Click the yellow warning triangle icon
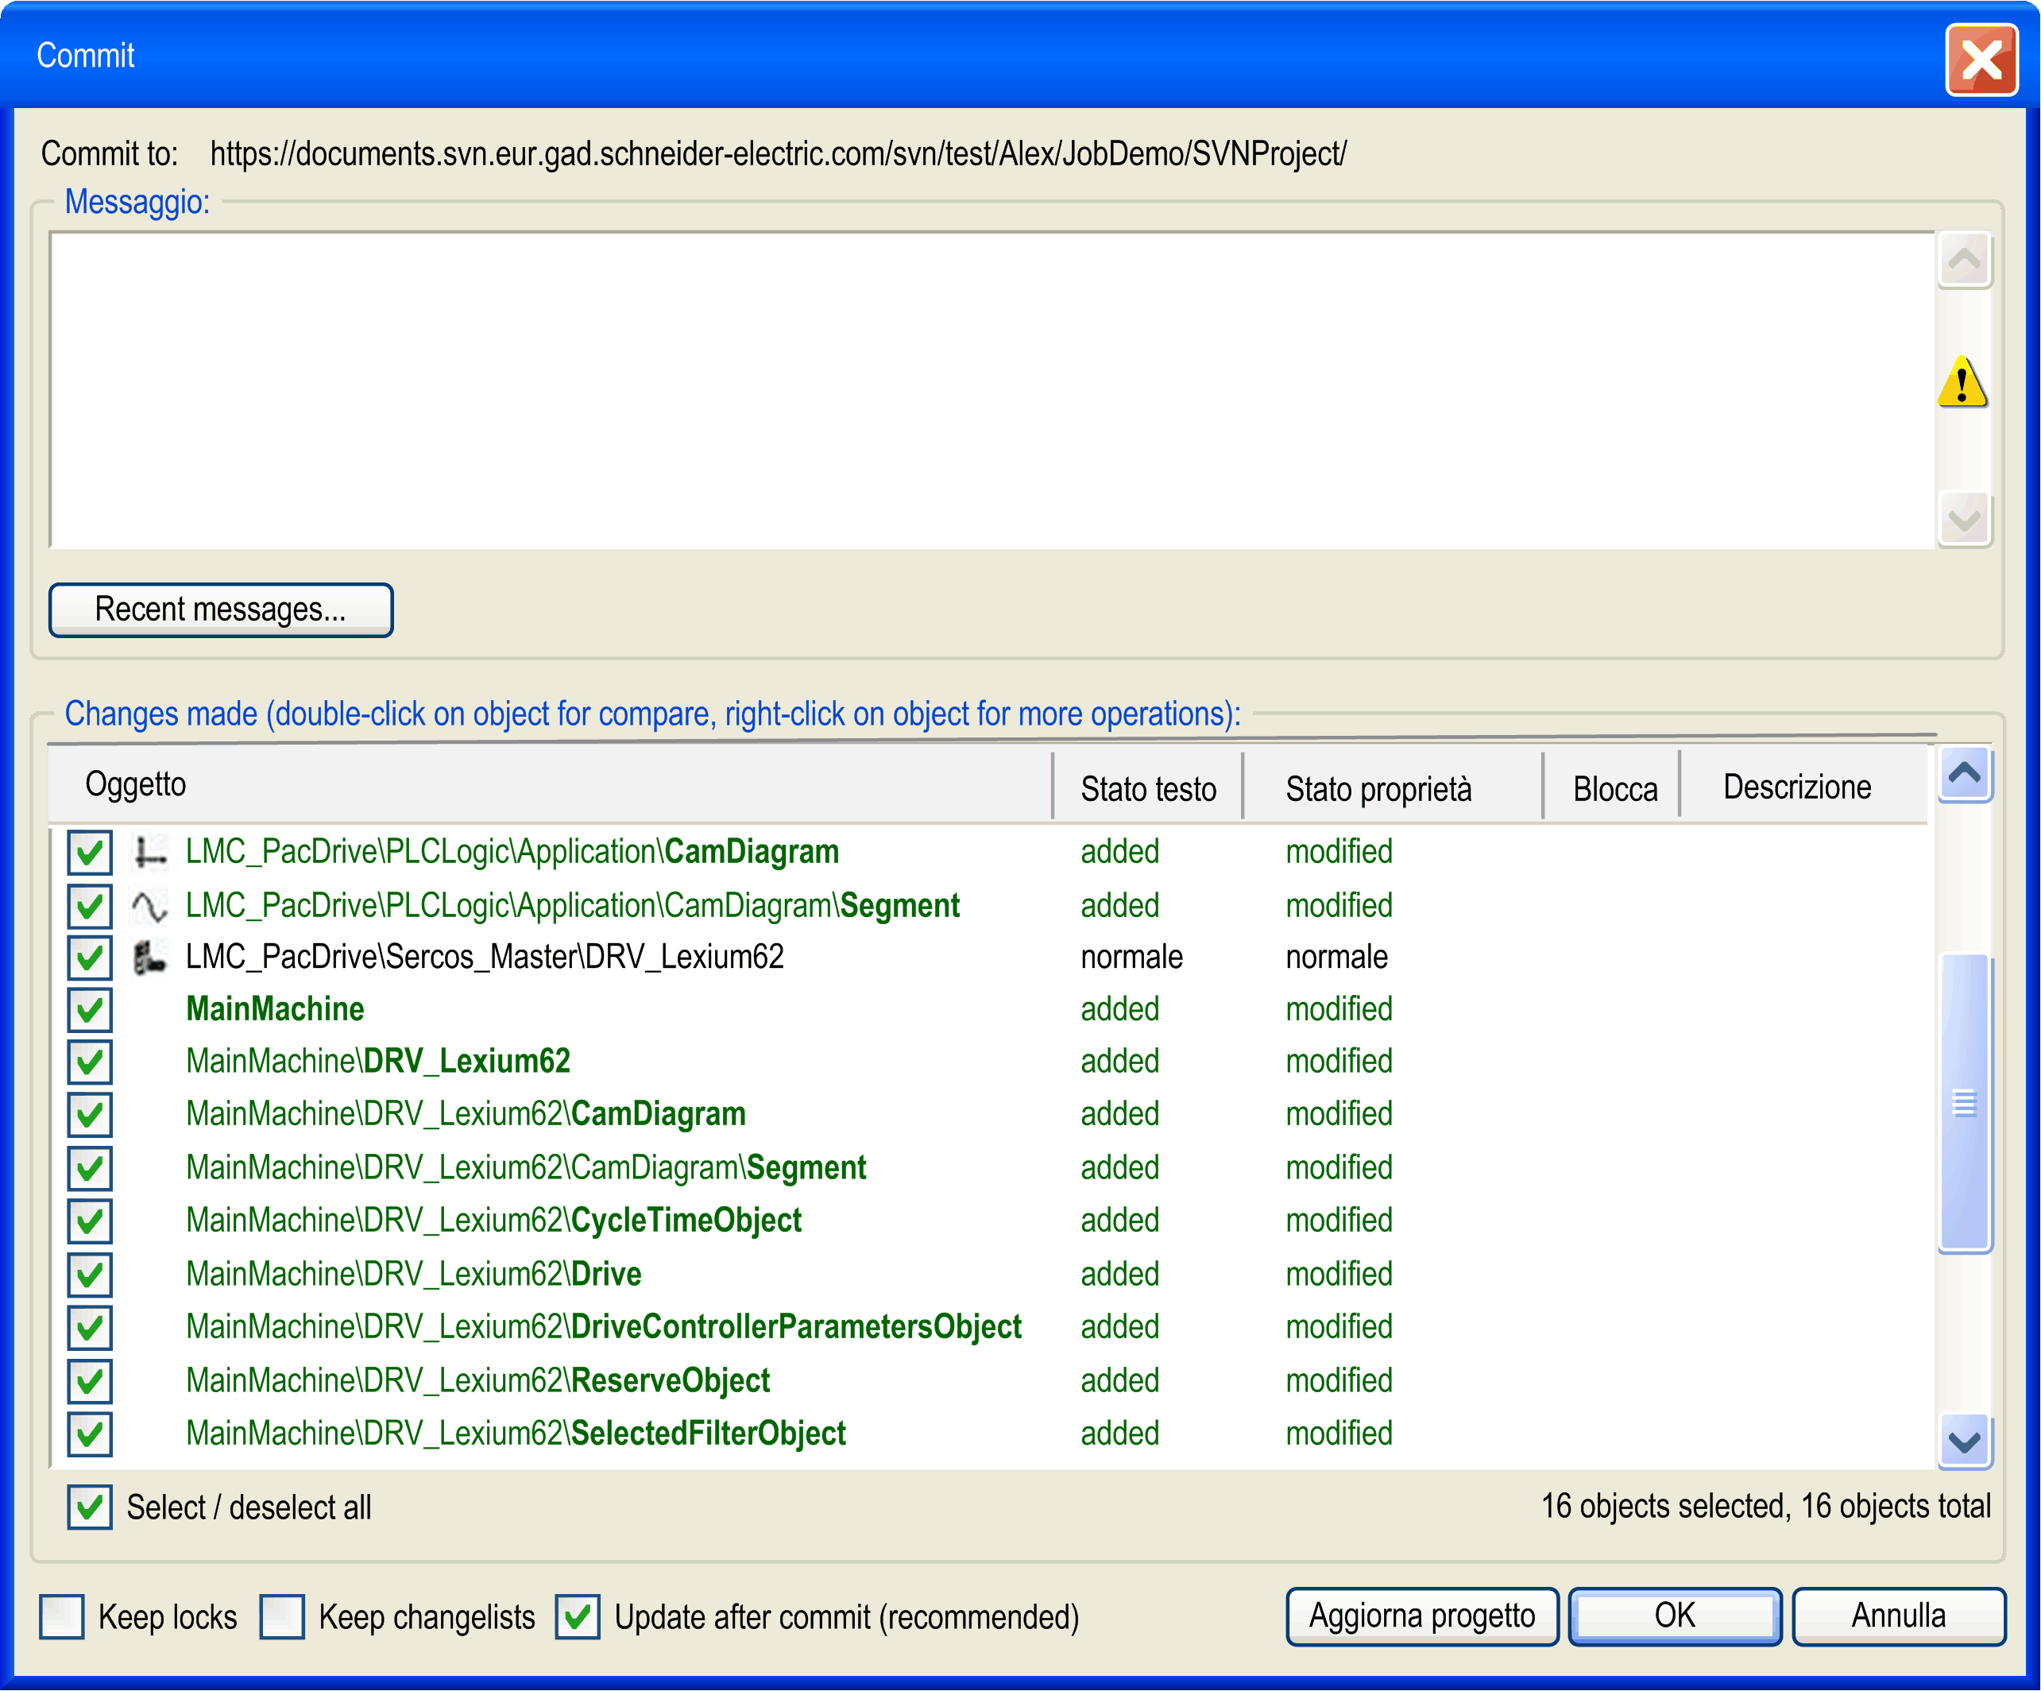2041x1691 pixels. point(1962,382)
